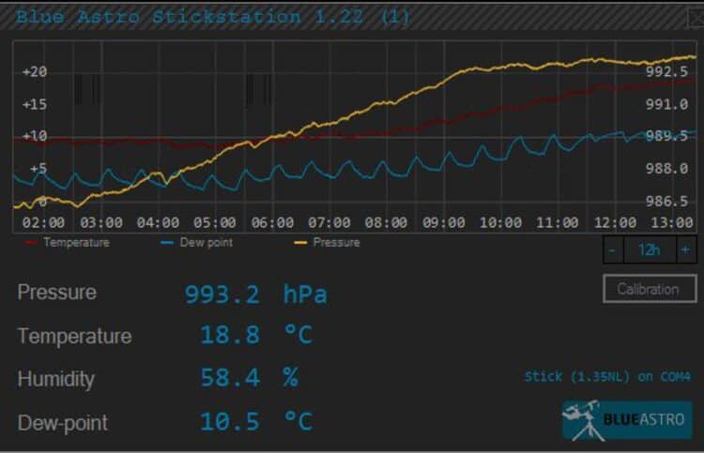Click the Pressure row label
The width and height of the screenshot is (704, 453).
57,293
